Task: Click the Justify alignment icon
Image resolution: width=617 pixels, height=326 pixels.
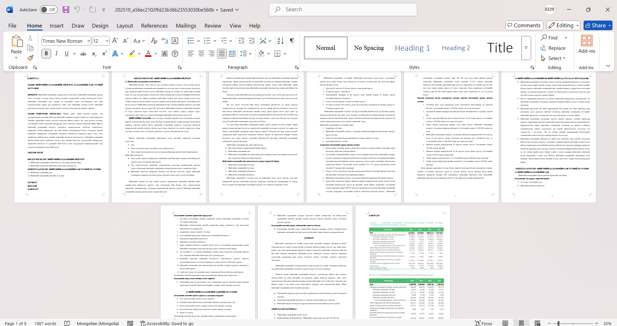Action: tap(222, 54)
